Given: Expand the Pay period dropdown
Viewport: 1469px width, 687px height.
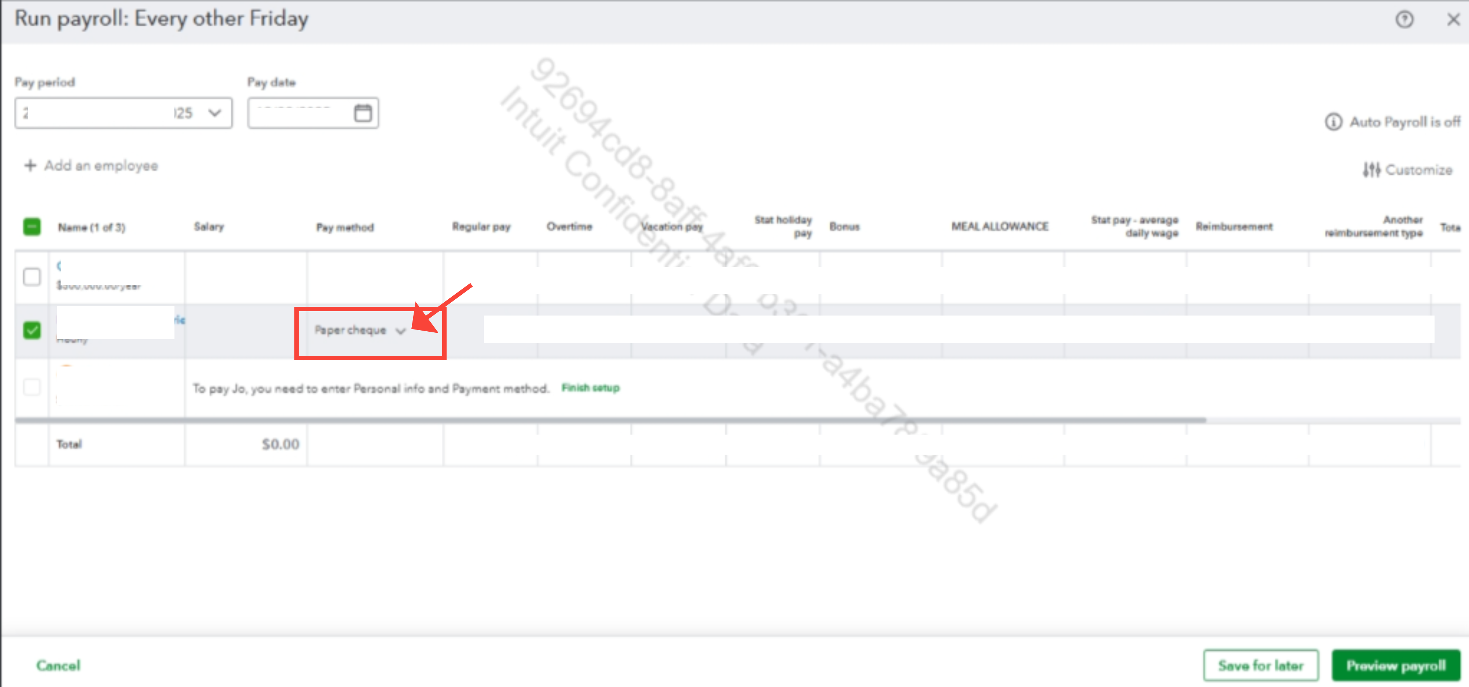Looking at the screenshot, I should 214,113.
